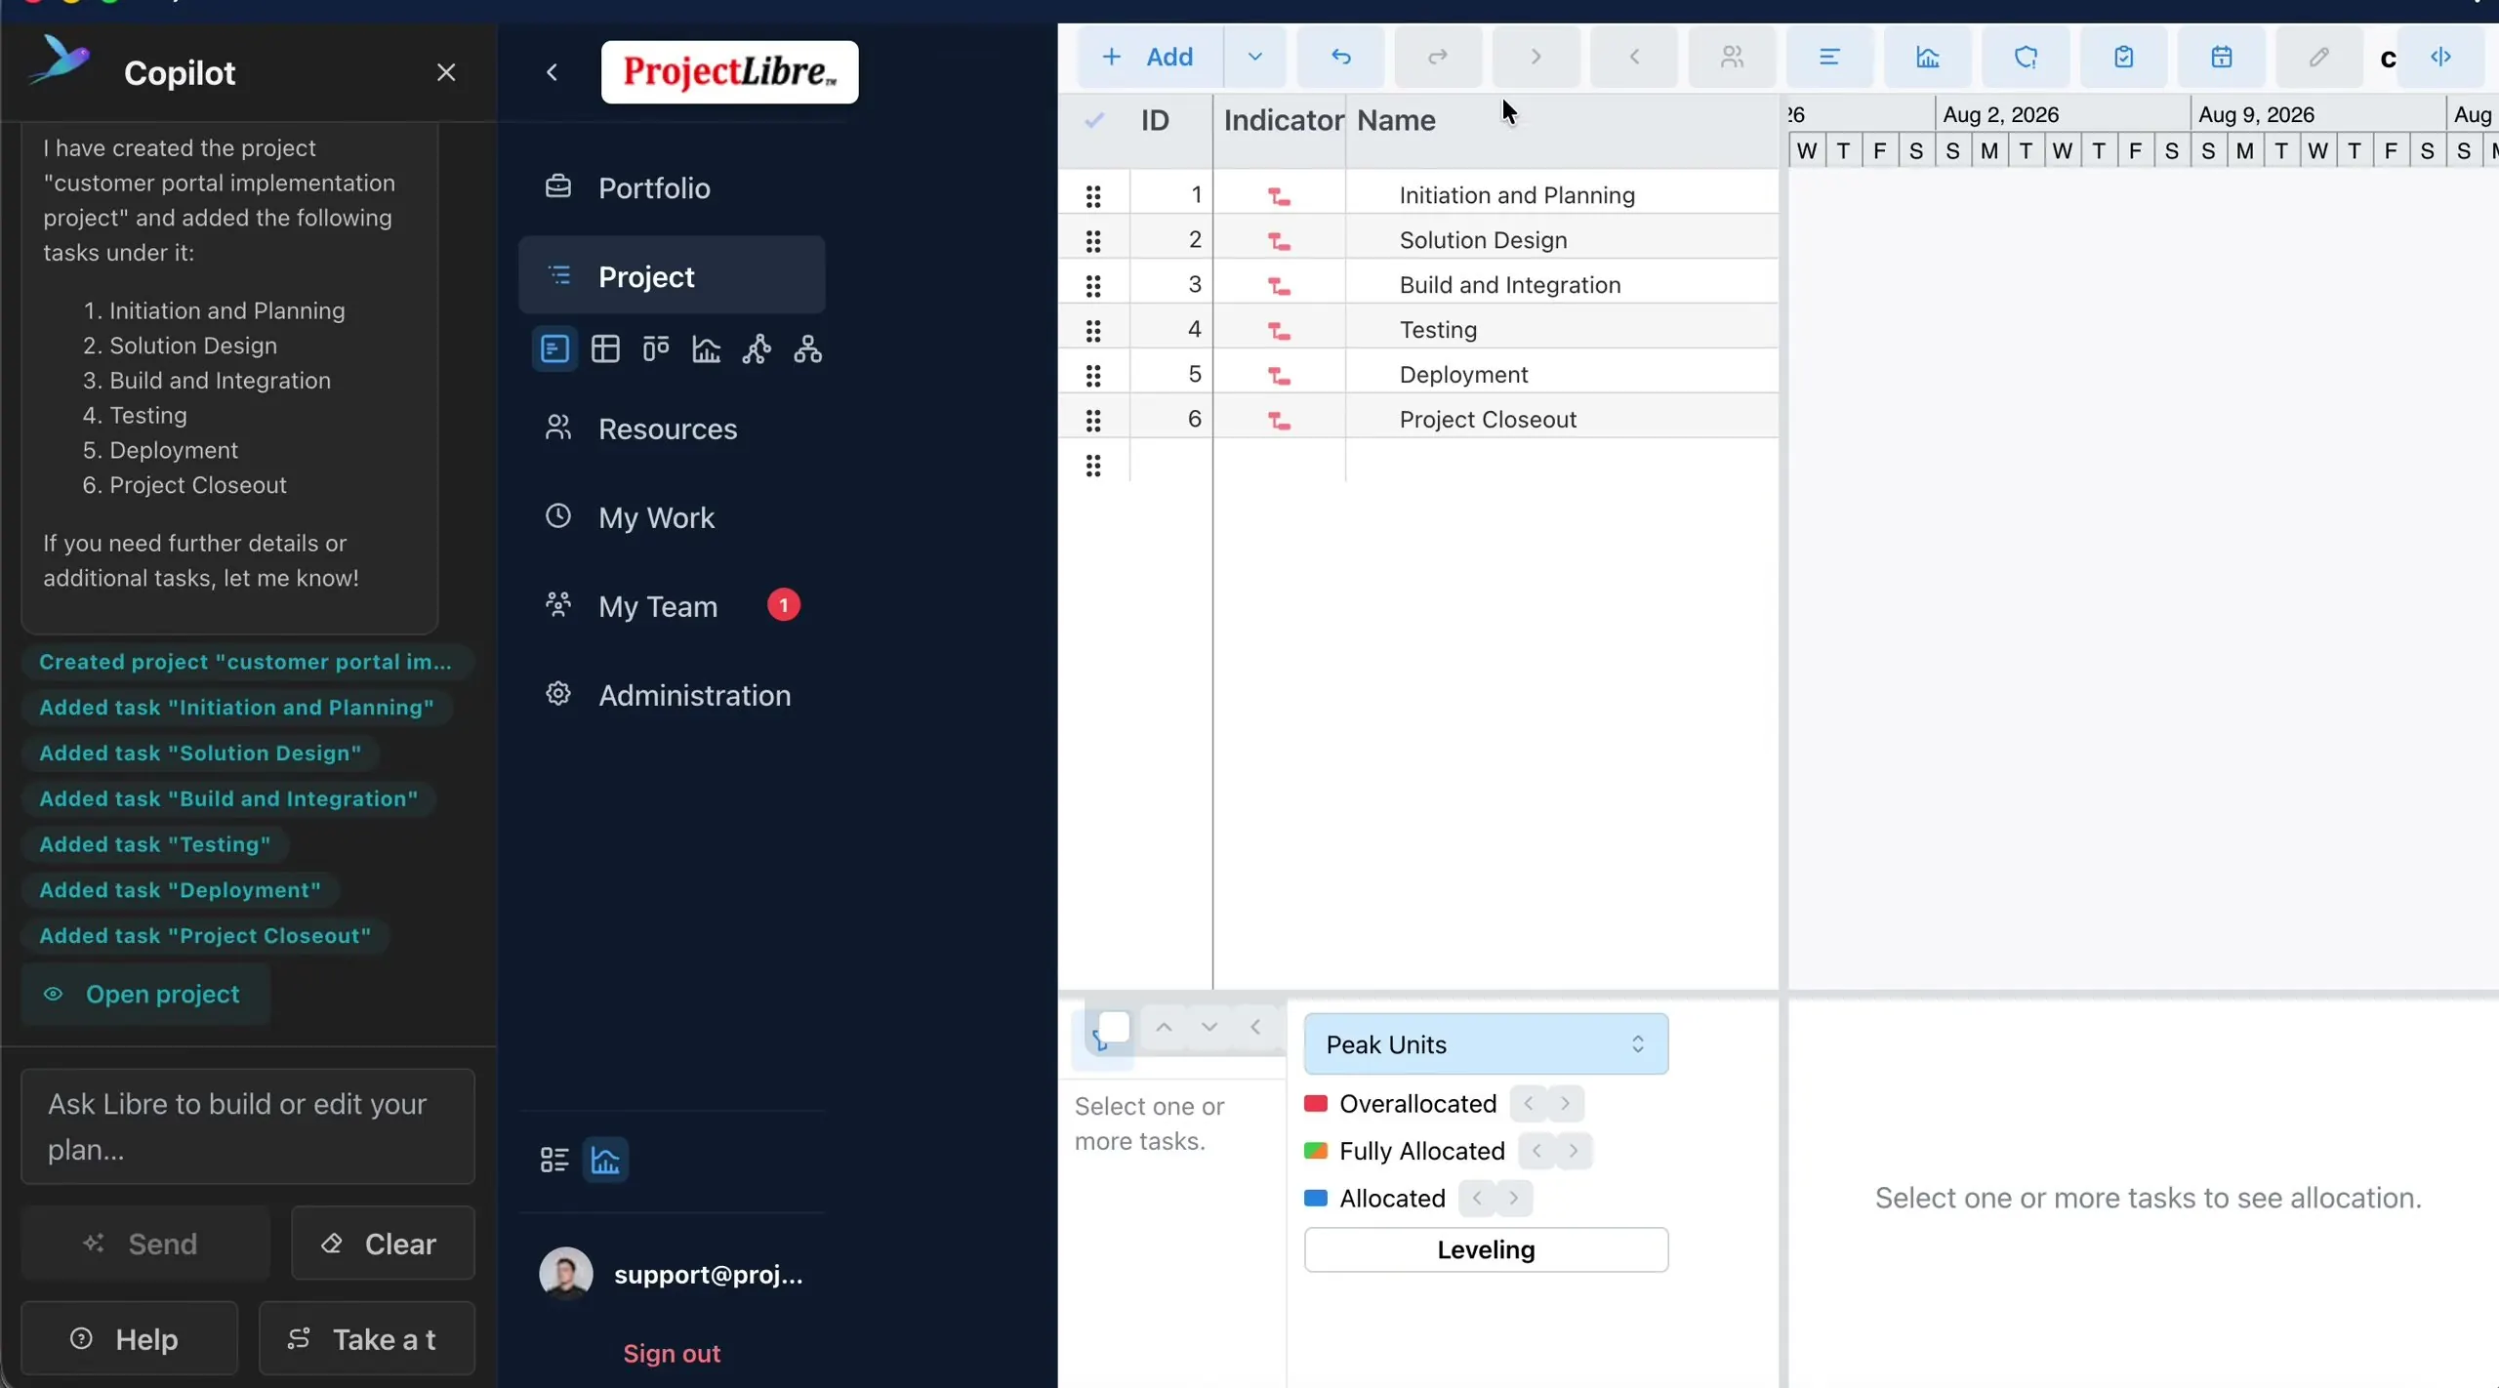Viewport: 2499px width, 1388px height.
Task: Click the down chevron in bottom panel
Action: point(1209,1027)
